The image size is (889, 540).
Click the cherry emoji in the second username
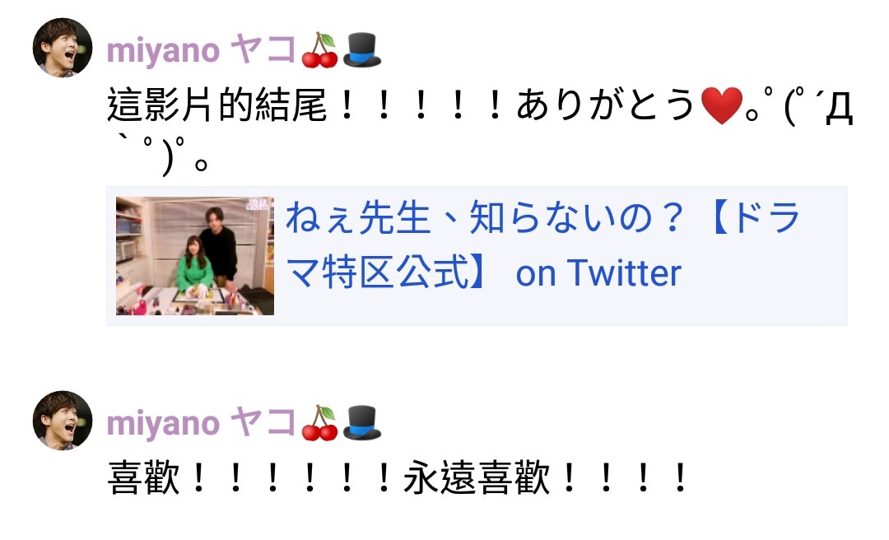pos(319,423)
